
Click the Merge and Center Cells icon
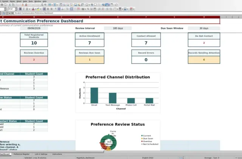click(x=71, y=9)
